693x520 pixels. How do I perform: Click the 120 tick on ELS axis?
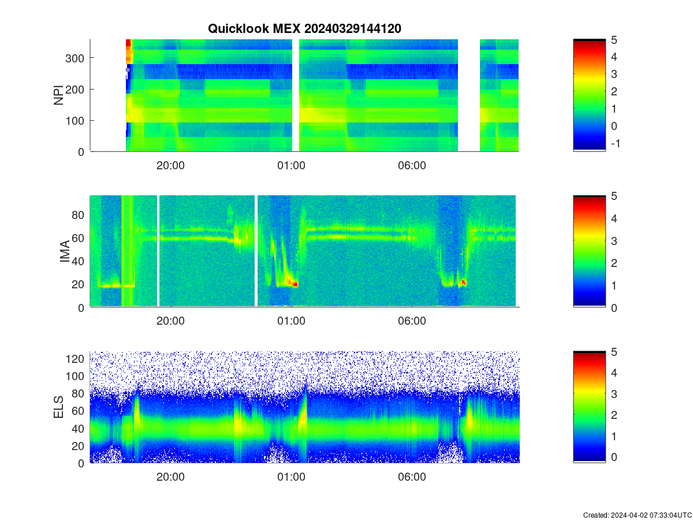75,359
